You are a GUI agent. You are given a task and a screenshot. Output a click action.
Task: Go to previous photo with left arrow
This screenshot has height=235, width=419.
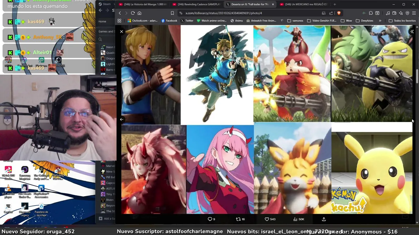121,119
